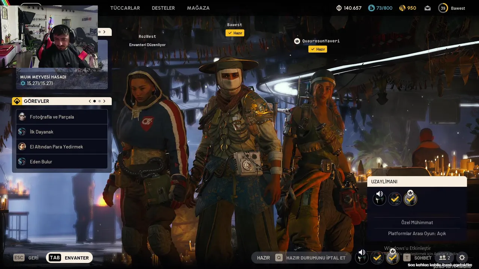Toggle Platformlar Arası Oyun: Açık setting
This screenshot has height=269, width=479.
coord(417,234)
